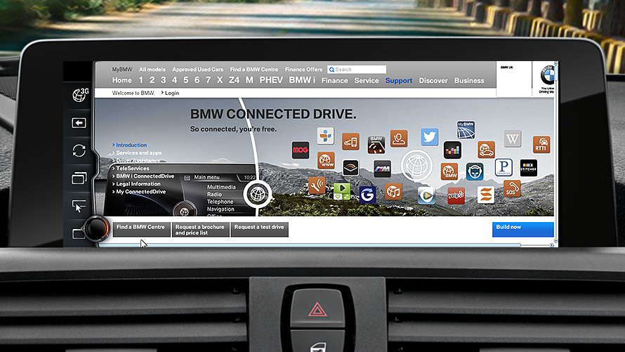
Task: Open the TuneIn app icon
Action: tap(326, 136)
